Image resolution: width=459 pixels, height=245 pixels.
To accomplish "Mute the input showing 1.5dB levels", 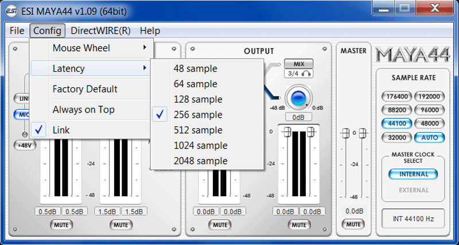I will coord(121,225).
